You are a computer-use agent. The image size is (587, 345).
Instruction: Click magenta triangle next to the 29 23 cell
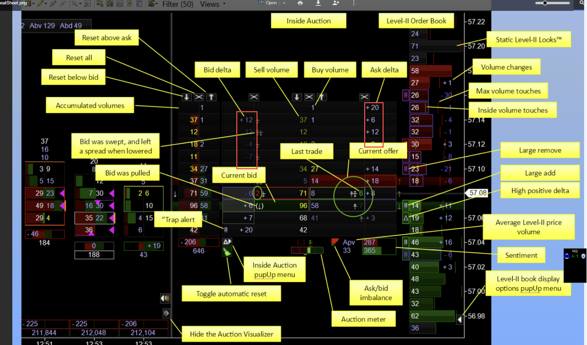pos(62,193)
